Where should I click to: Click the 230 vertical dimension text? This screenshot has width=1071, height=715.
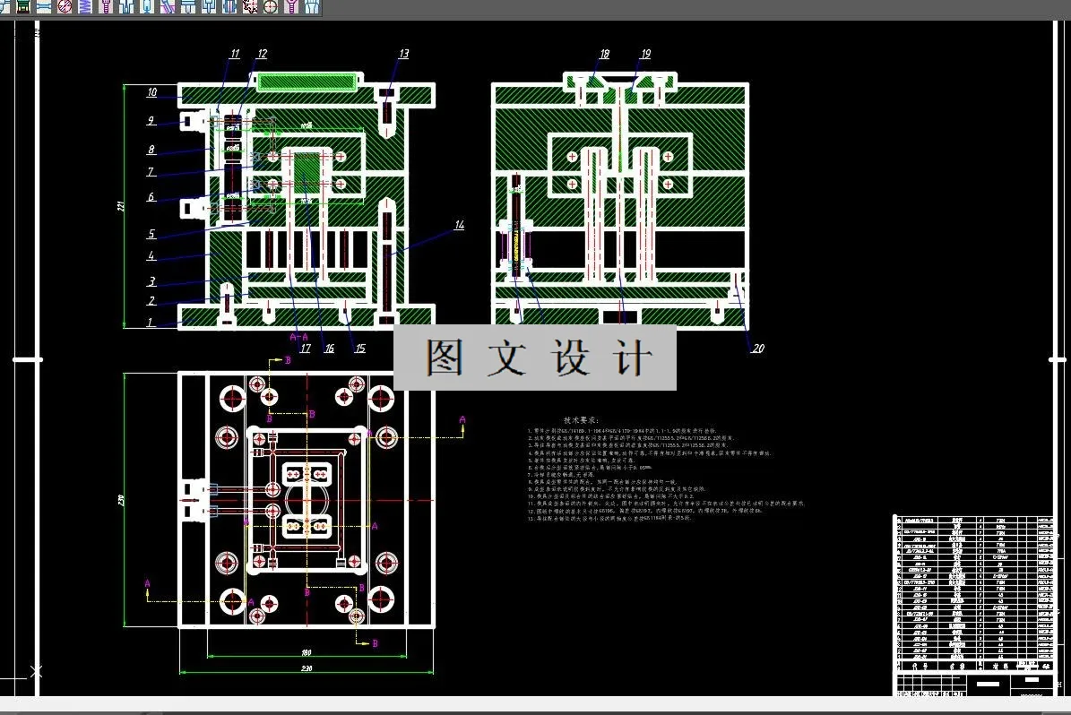click(122, 500)
